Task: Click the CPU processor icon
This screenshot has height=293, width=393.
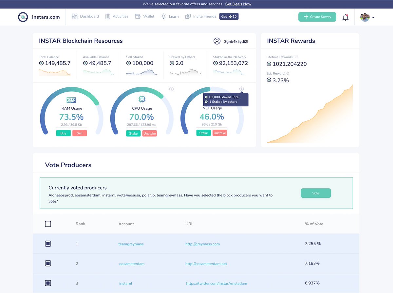Action: tap(142, 99)
